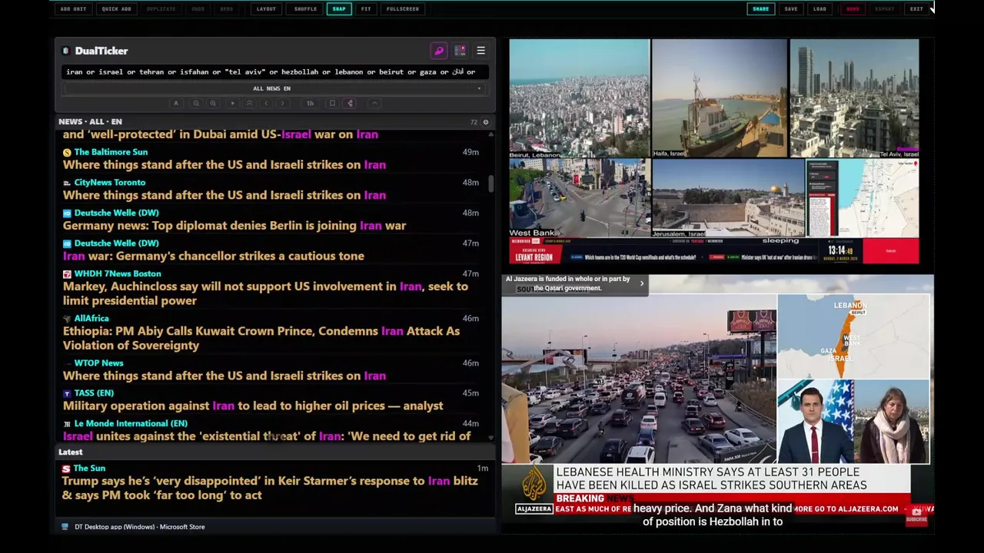
Task: Click the Al Jazeera logo on the video
Action: point(534,489)
